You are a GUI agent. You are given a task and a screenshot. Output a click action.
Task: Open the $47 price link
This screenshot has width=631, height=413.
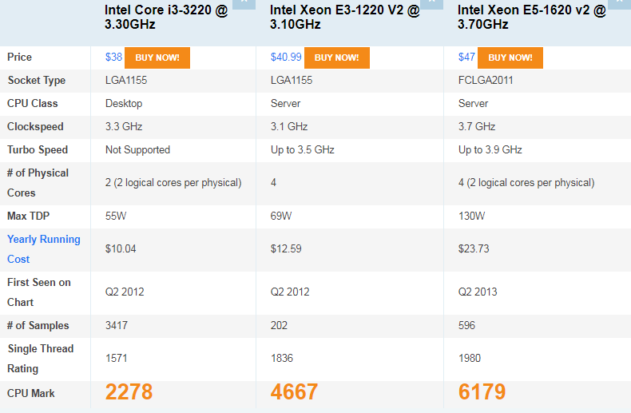(466, 58)
